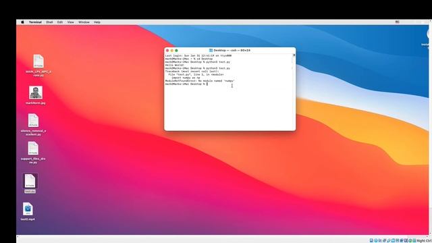Open the Edit menu
This screenshot has width=432, height=243.
pos(60,22)
